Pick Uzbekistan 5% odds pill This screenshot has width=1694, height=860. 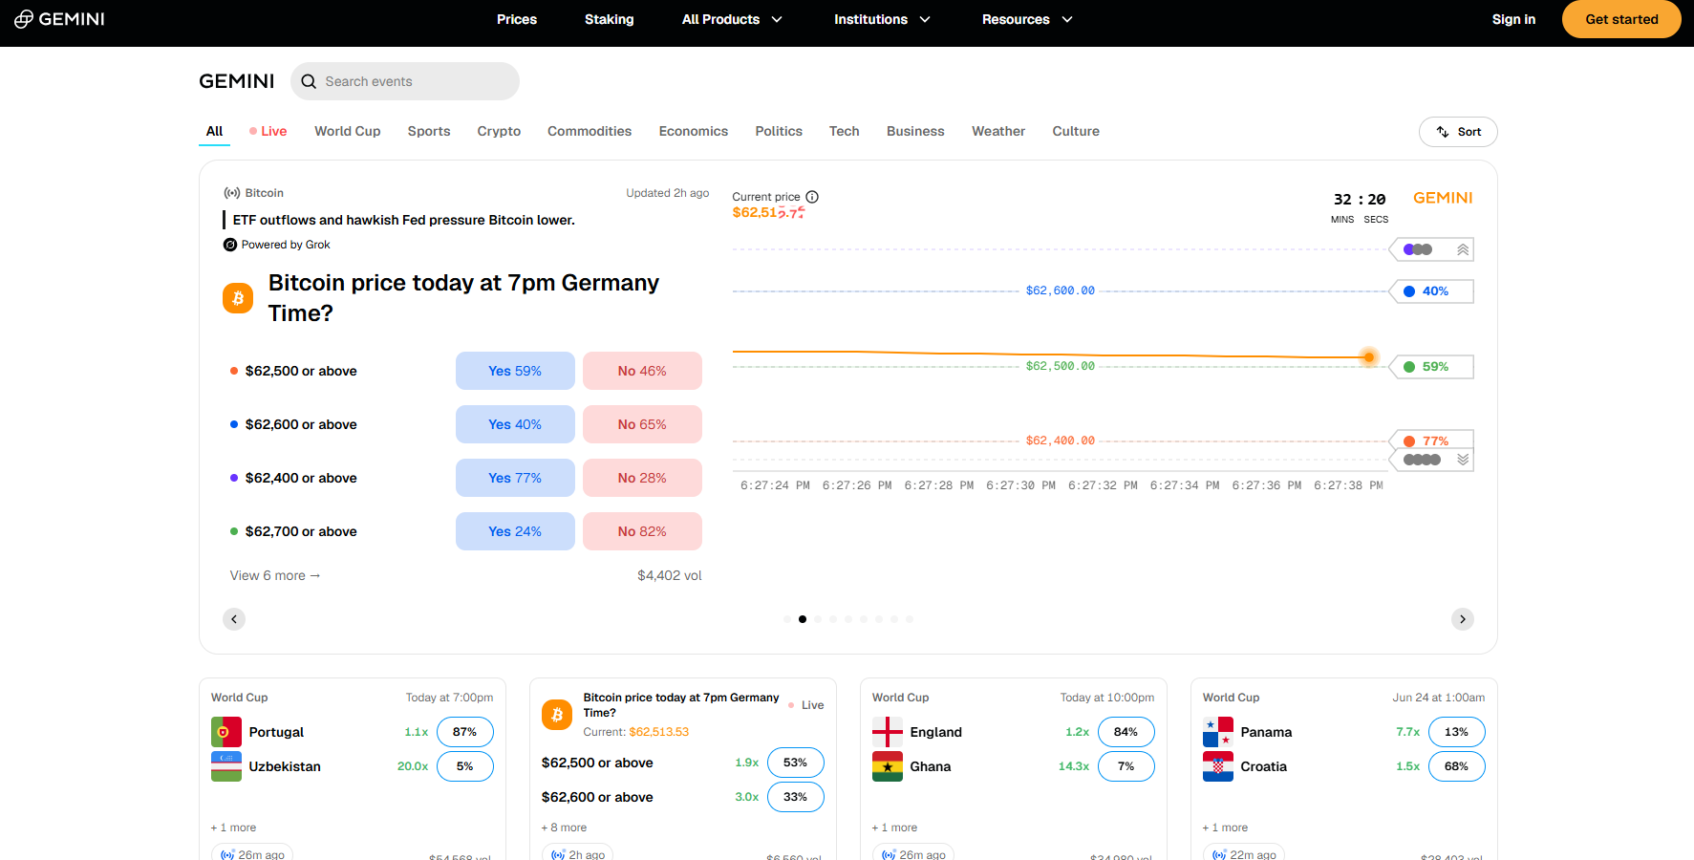pyautogui.click(x=465, y=766)
